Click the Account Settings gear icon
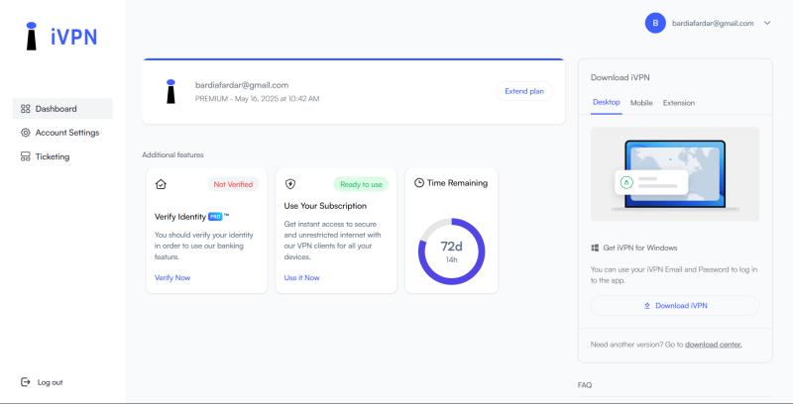This screenshot has height=404, width=793. [26, 133]
